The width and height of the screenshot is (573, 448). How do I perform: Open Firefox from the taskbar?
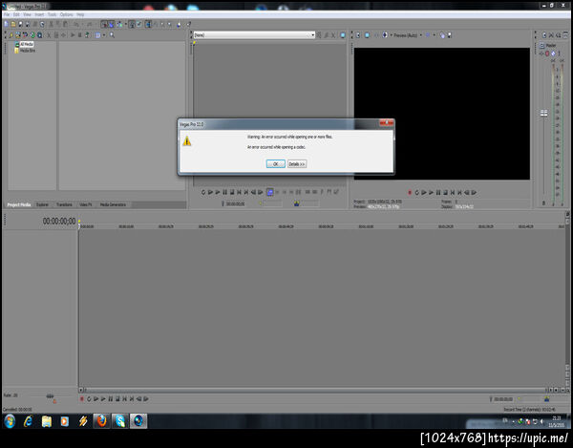(x=101, y=421)
